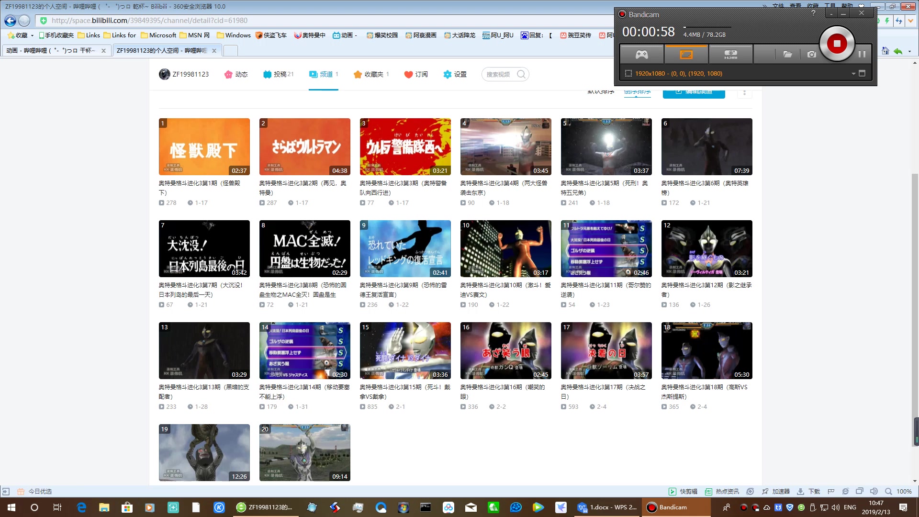Stop the Bandicam recording
Viewport: 919px width, 517px height.
pos(837,44)
